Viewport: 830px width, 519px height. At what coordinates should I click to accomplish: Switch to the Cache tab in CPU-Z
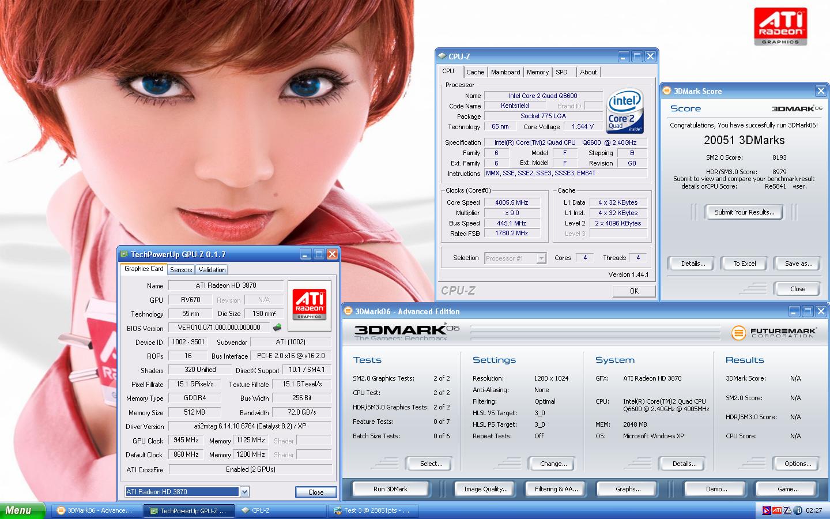475,72
